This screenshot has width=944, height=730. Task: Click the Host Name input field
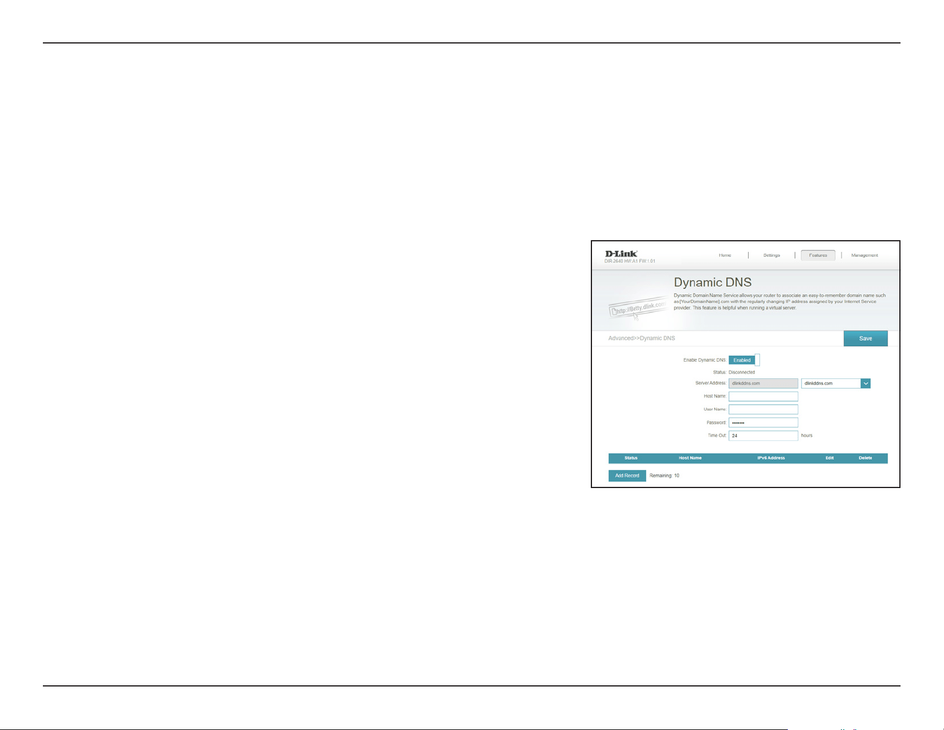763,396
